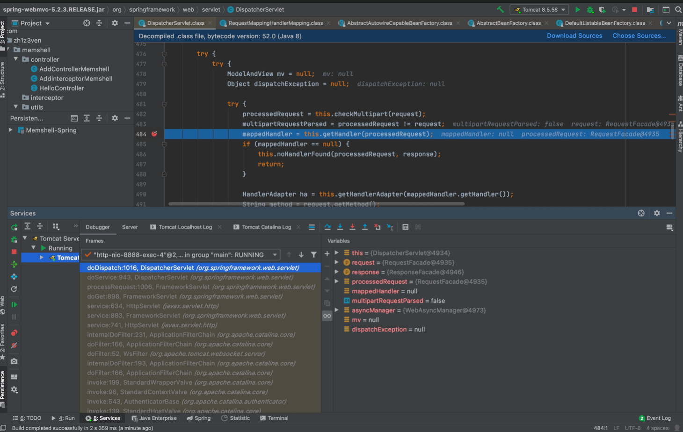This screenshot has height=432, width=683.
Task: Toggle Persistence tool window strip
Action: pyautogui.click(x=3, y=388)
